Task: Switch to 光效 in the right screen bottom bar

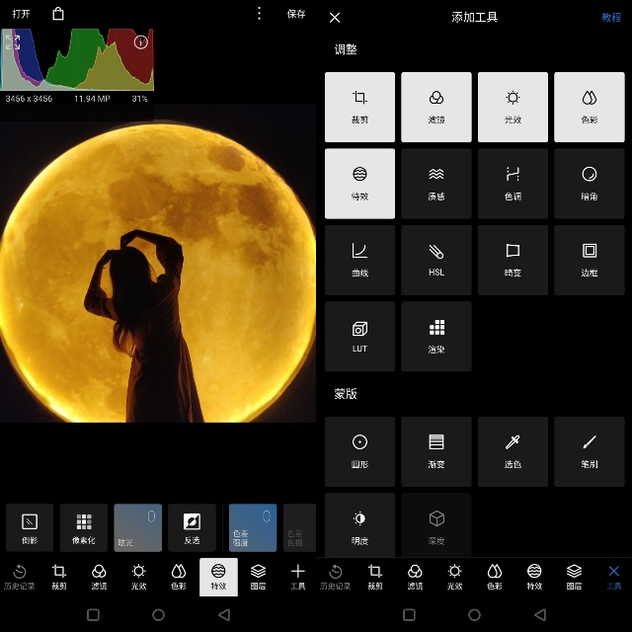Action: click(x=454, y=577)
